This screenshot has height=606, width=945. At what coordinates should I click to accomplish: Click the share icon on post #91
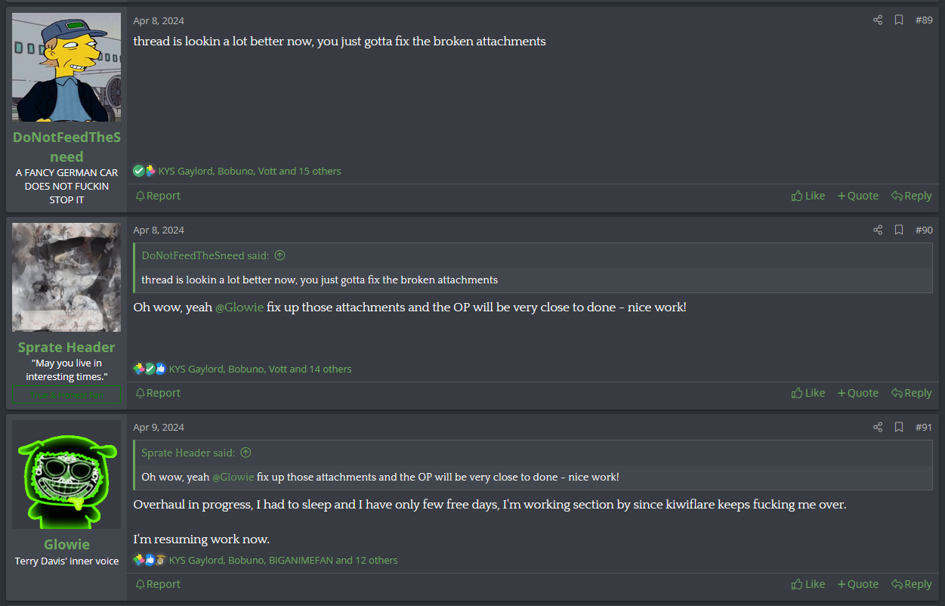(x=878, y=427)
